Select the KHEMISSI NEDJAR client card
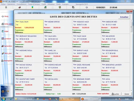The image size is (134, 101). (x=58, y=70)
